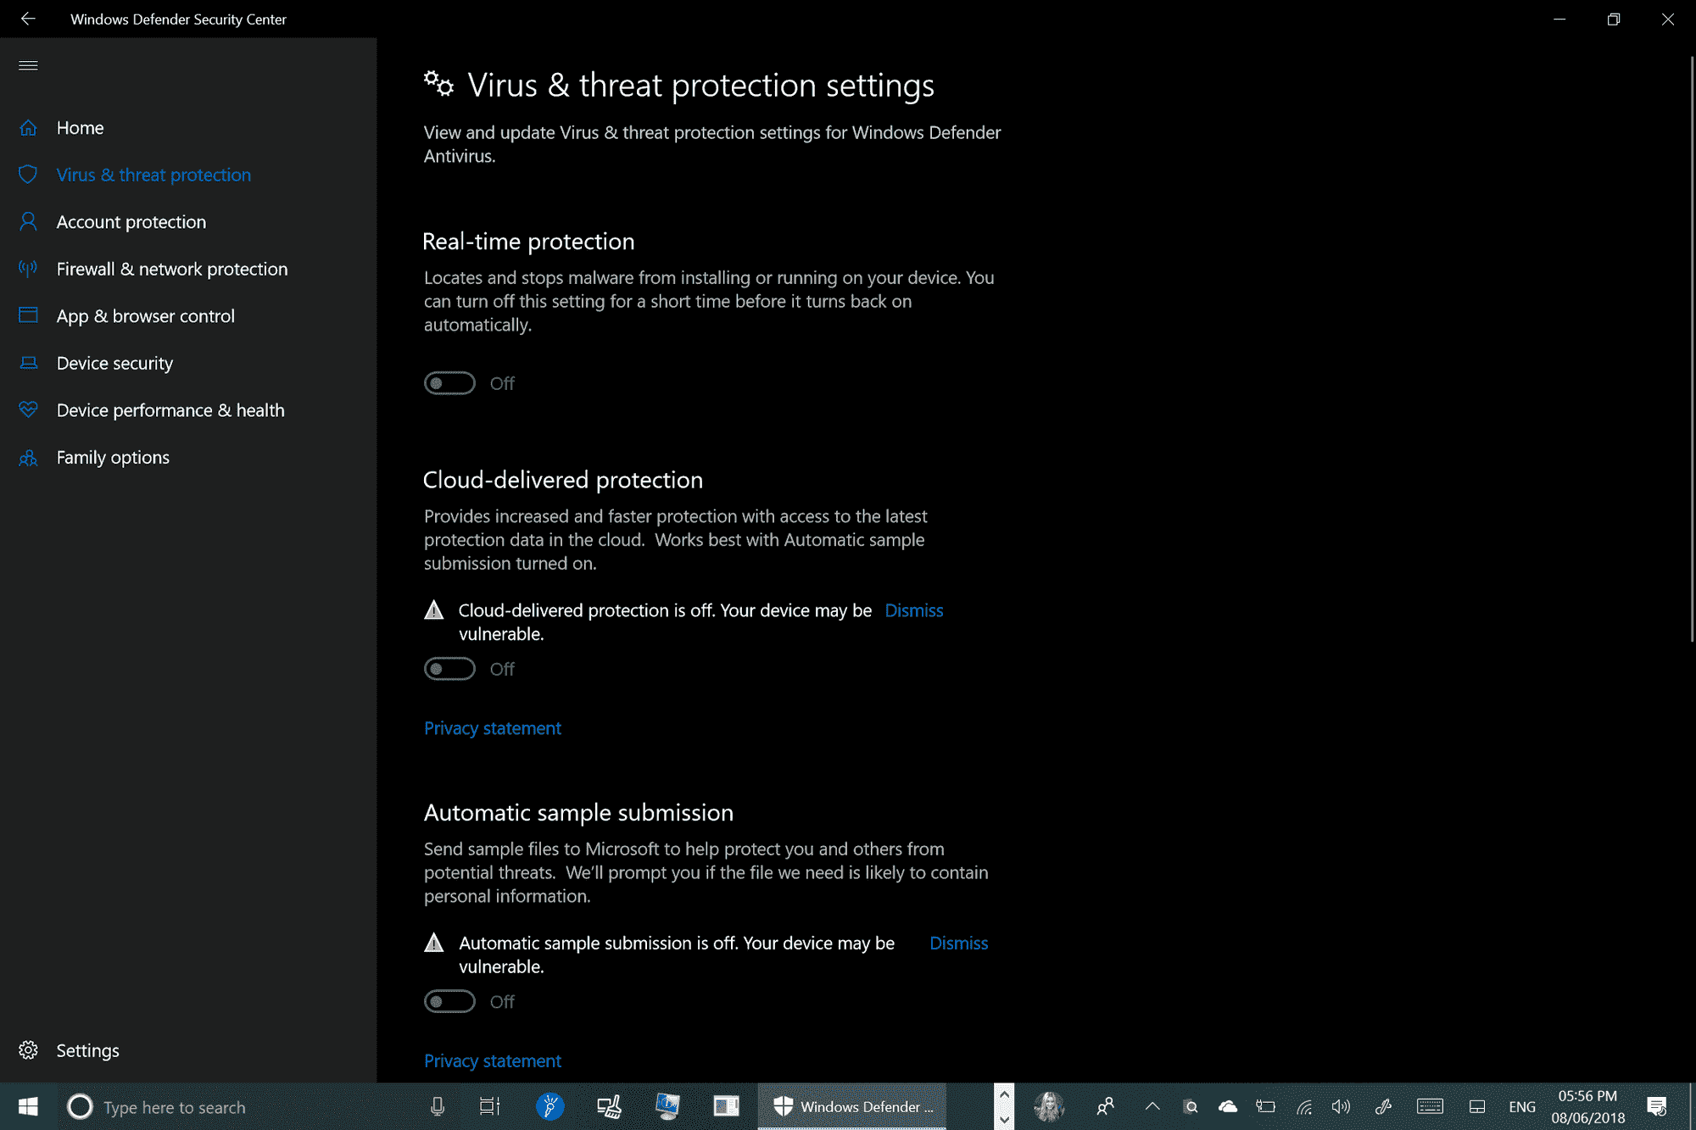Click the taskbar scroll-down arrow
The image size is (1696, 1130).
point(1004,1119)
